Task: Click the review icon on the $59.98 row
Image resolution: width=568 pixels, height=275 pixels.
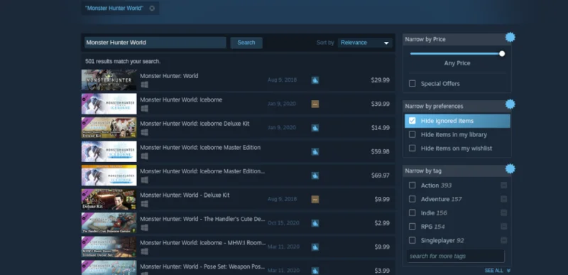Action: 315,151
